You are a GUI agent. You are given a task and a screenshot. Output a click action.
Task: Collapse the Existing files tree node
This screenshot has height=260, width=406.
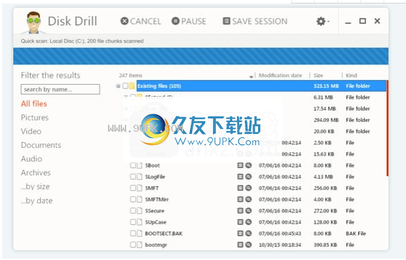(x=118, y=86)
